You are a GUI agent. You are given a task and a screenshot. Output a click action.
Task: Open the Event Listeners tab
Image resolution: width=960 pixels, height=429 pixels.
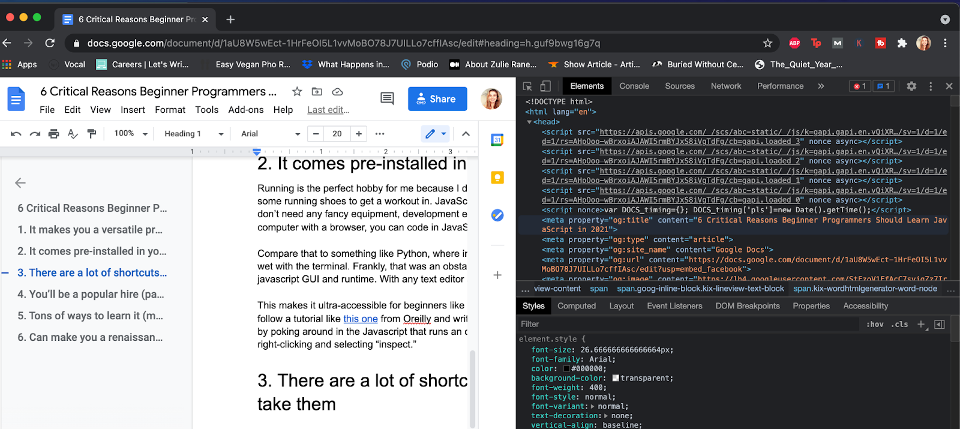click(x=674, y=306)
